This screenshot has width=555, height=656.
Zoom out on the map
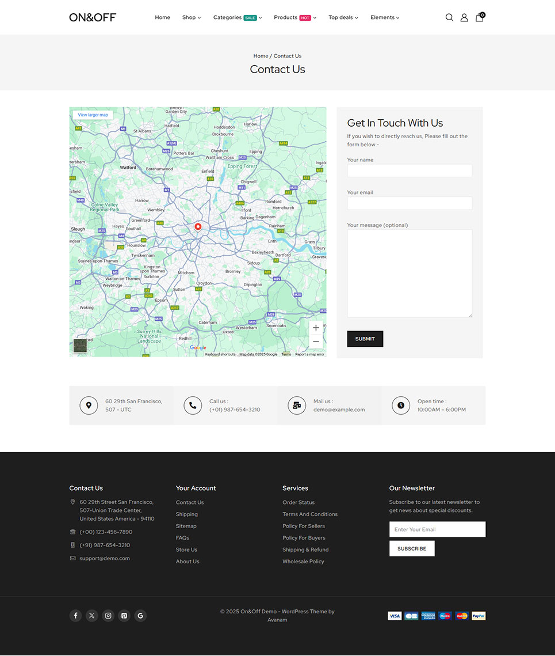click(316, 342)
